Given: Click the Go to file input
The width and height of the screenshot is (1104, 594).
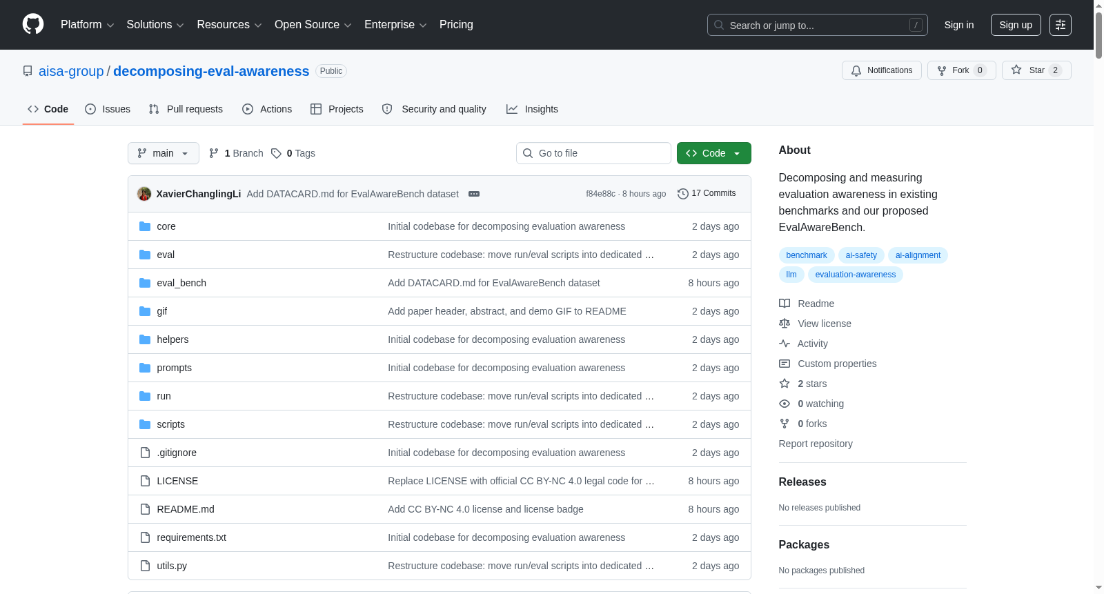Looking at the screenshot, I should [593, 153].
